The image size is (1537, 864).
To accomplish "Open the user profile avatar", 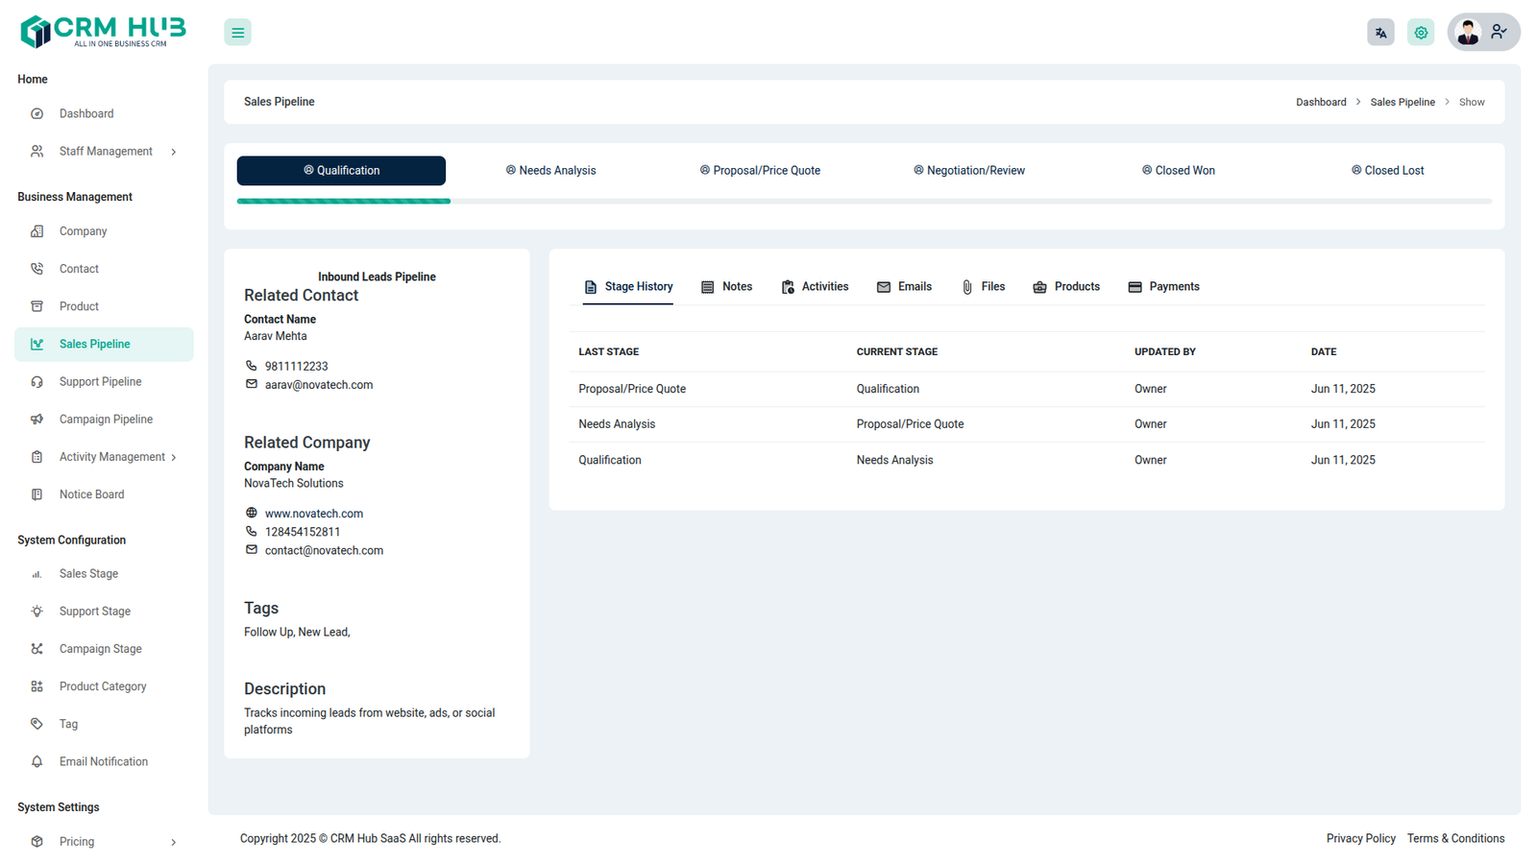I will pyautogui.click(x=1468, y=33).
